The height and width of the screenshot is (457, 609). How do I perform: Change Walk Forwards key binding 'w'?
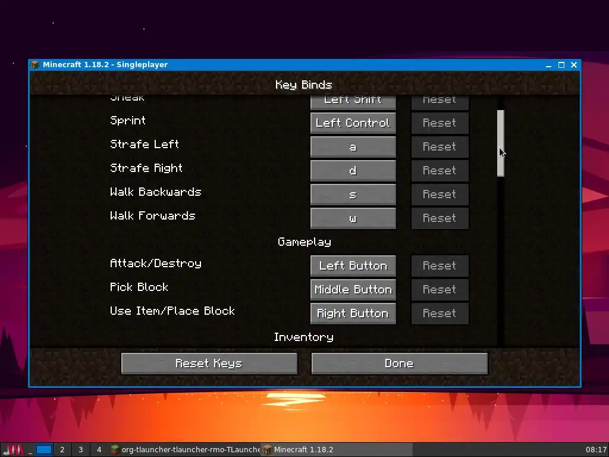pyautogui.click(x=353, y=218)
